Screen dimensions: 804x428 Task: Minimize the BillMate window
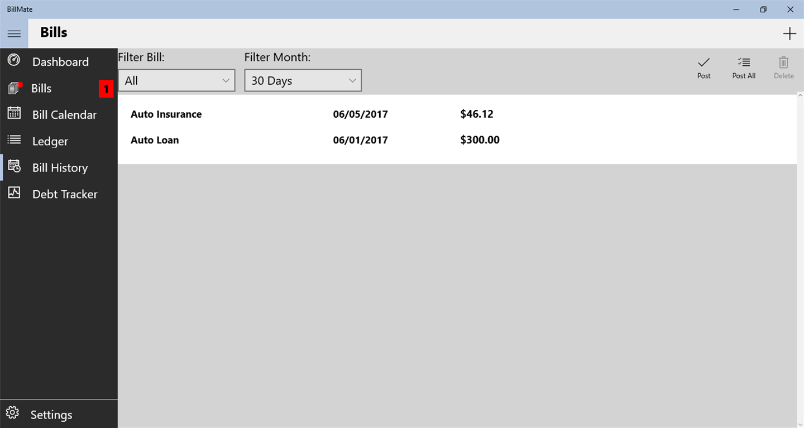pyautogui.click(x=736, y=9)
